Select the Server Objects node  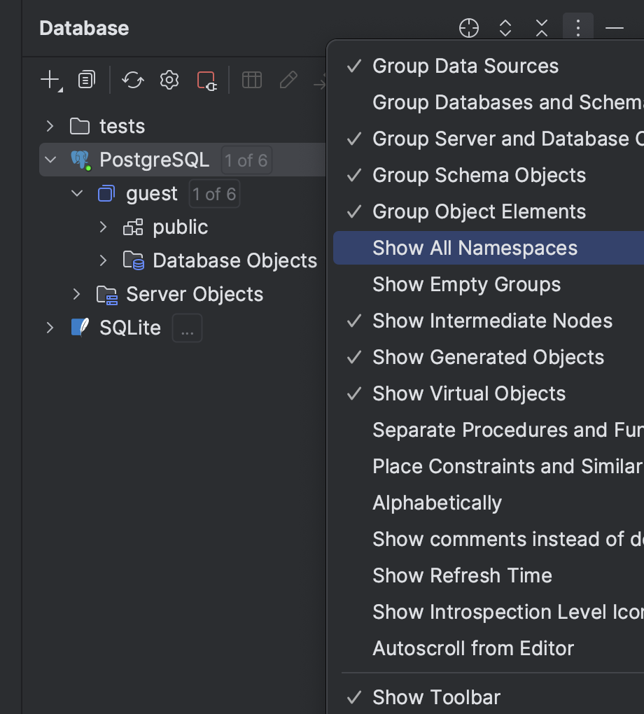tap(193, 295)
